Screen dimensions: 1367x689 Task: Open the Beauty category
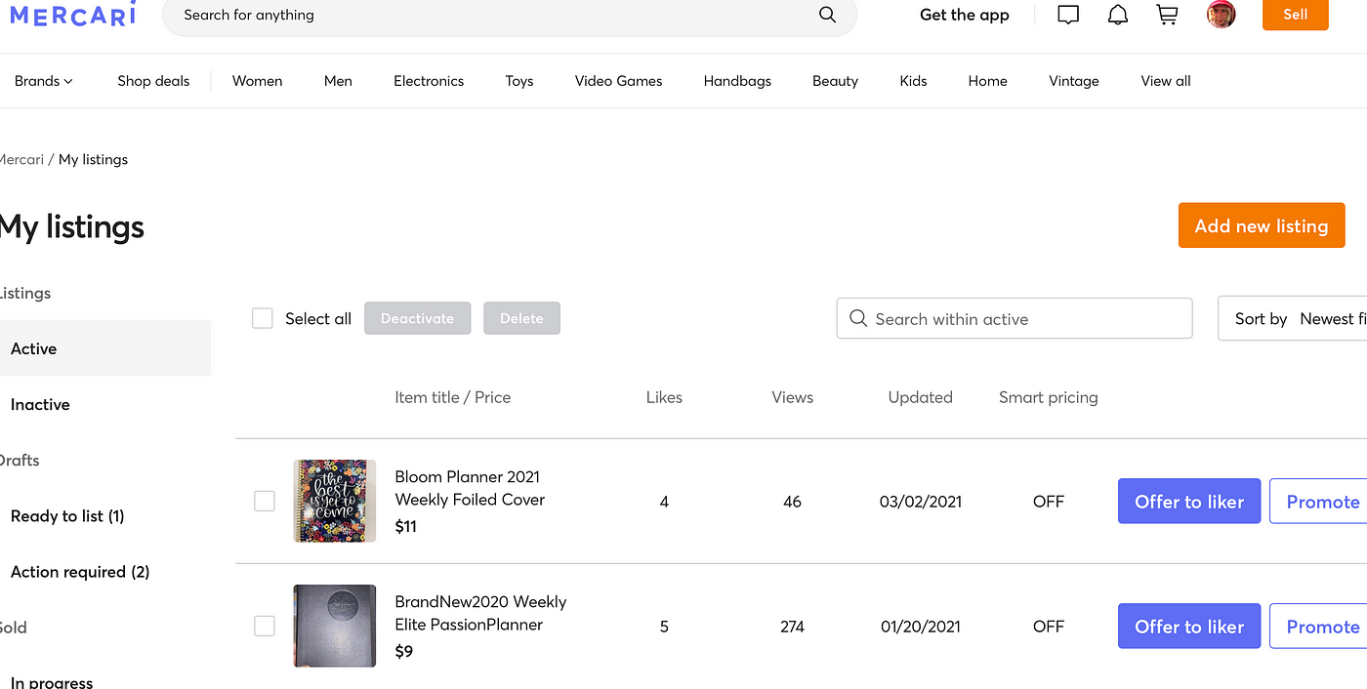click(x=835, y=81)
